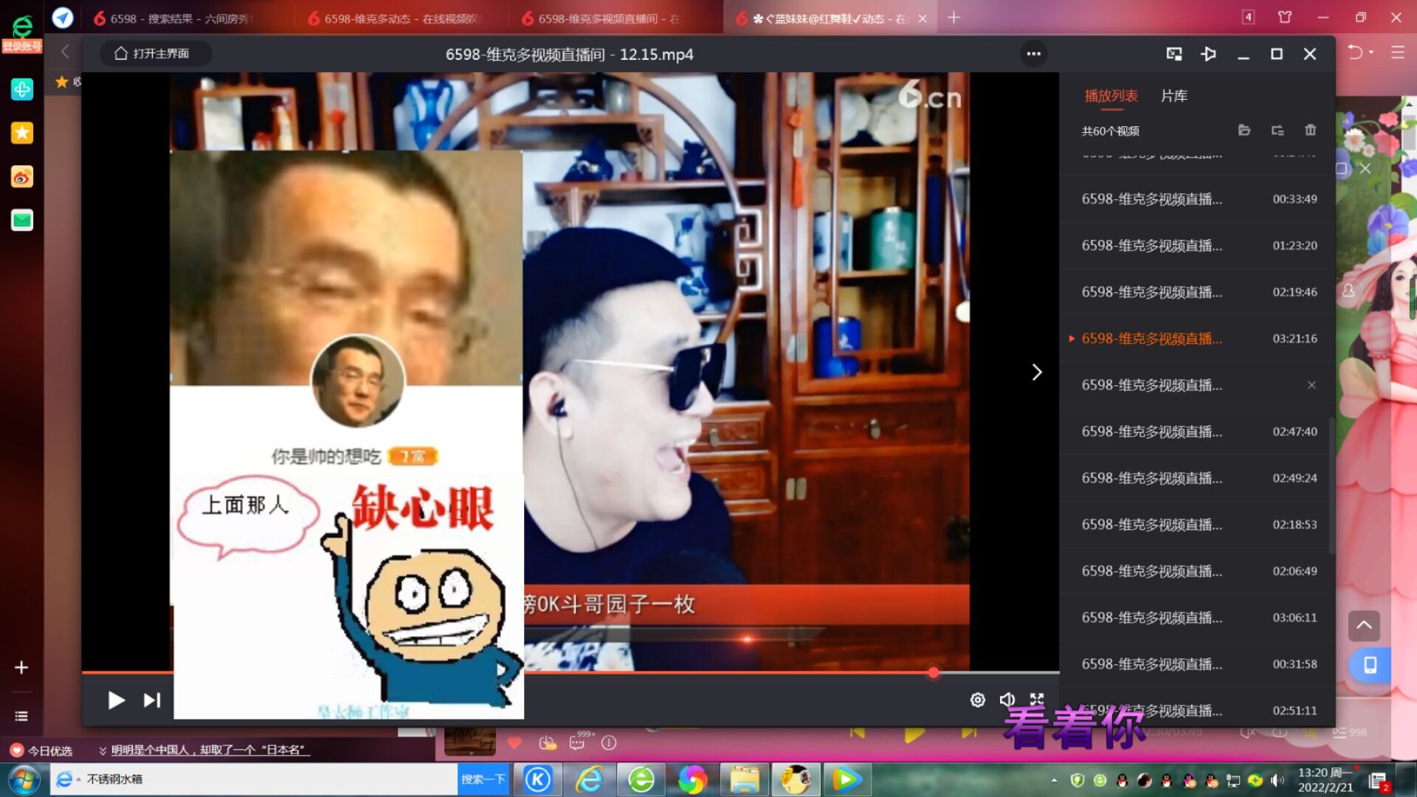Click browser undo close arrow

1355,52
